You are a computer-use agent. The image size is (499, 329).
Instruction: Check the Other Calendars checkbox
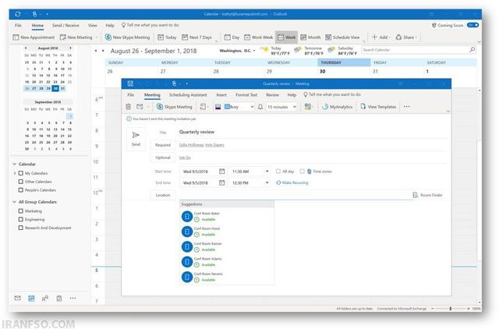coord(21,182)
